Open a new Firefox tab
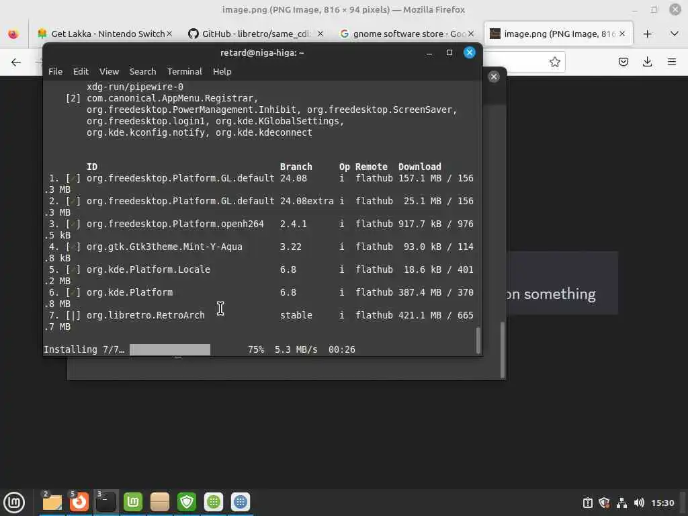688x516 pixels. click(648, 34)
